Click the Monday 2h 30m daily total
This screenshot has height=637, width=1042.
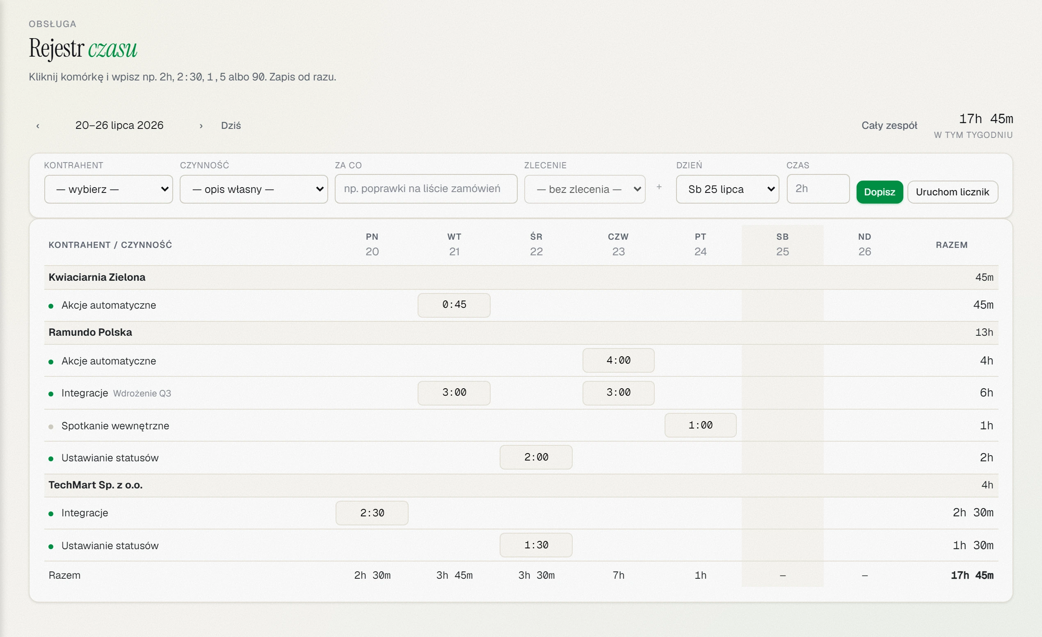(372, 575)
